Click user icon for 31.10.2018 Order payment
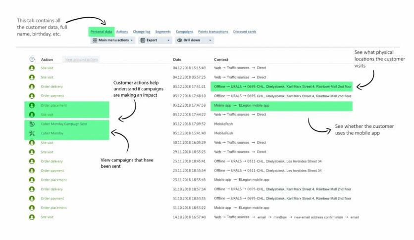The image size is (414, 240). (32, 199)
